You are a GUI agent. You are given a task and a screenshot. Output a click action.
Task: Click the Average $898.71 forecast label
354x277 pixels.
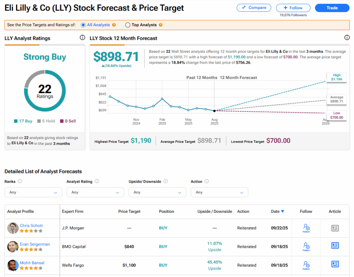(x=337, y=99)
